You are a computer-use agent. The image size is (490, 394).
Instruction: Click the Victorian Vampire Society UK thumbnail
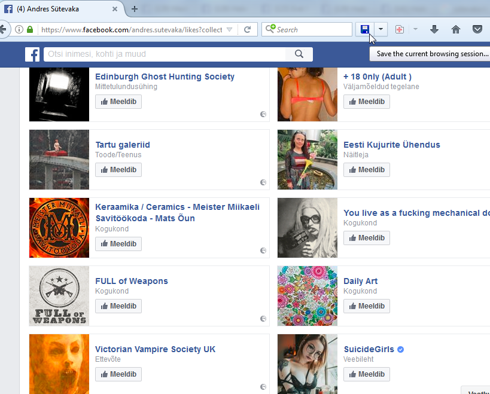(x=59, y=364)
